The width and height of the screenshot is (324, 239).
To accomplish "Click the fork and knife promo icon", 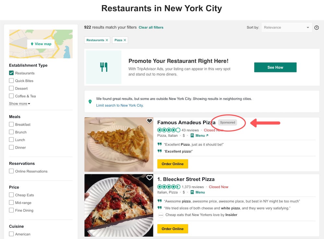I will 104,67.
